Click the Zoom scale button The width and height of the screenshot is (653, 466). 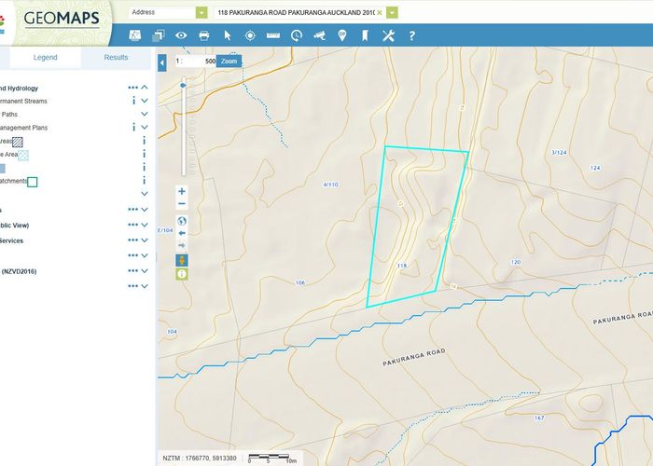click(229, 61)
